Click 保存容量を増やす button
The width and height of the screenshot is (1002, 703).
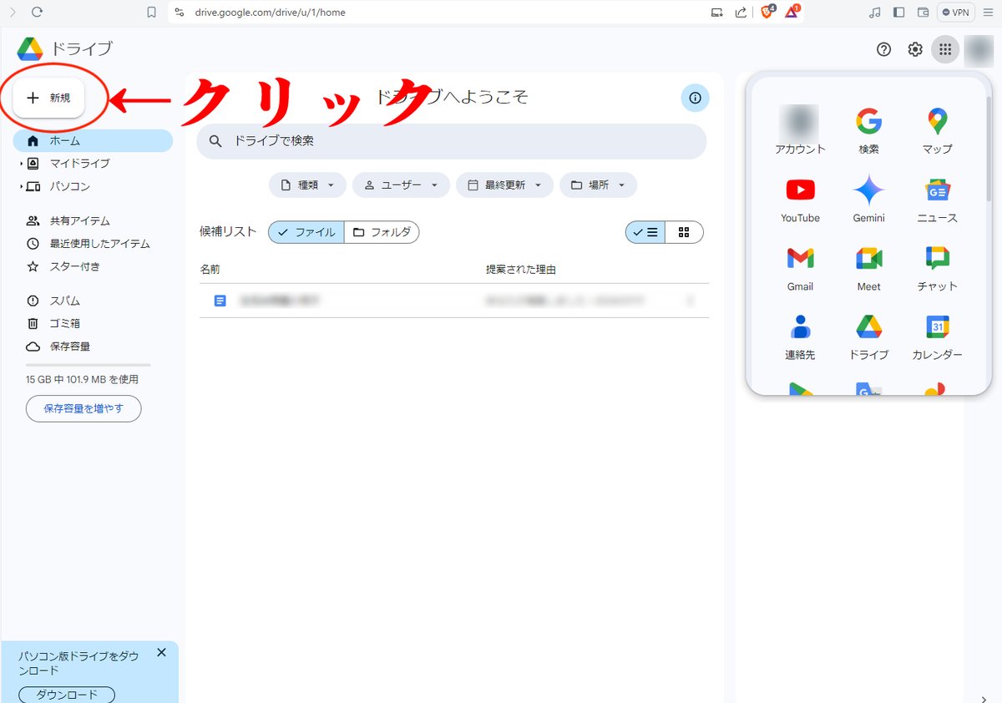(x=83, y=409)
